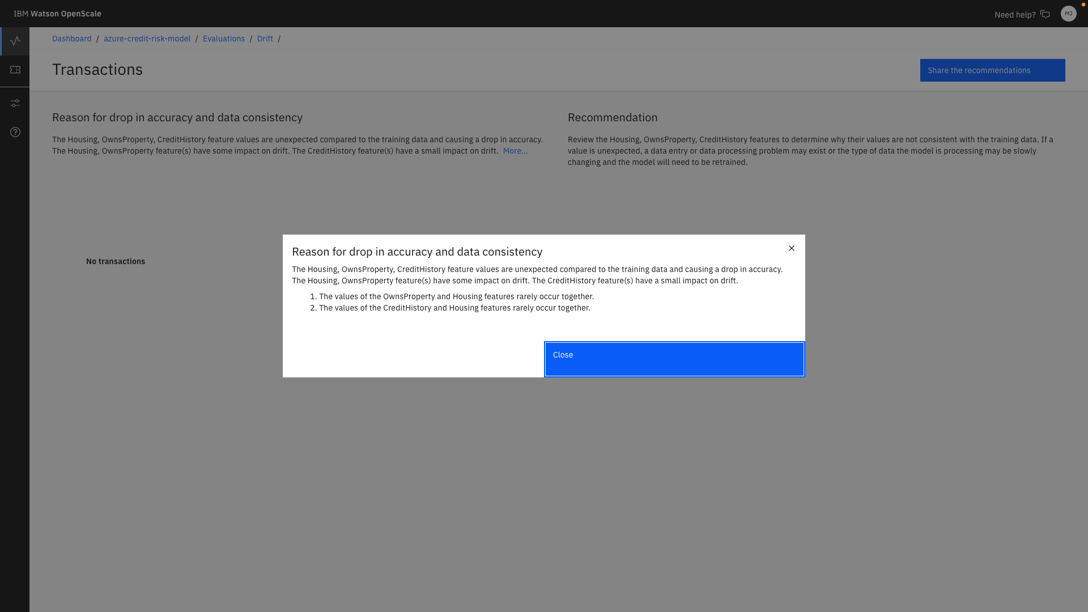Screen dimensions: 1088x612
Task: Open the Insights dashboard sidebar icon
Action: tap(15, 41)
